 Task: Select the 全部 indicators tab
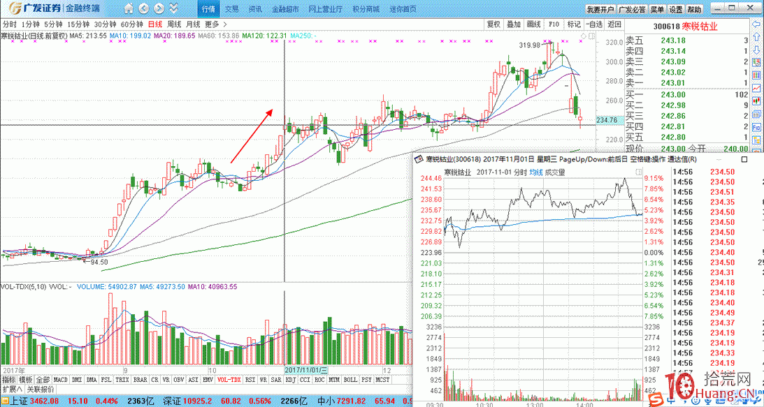[43, 380]
